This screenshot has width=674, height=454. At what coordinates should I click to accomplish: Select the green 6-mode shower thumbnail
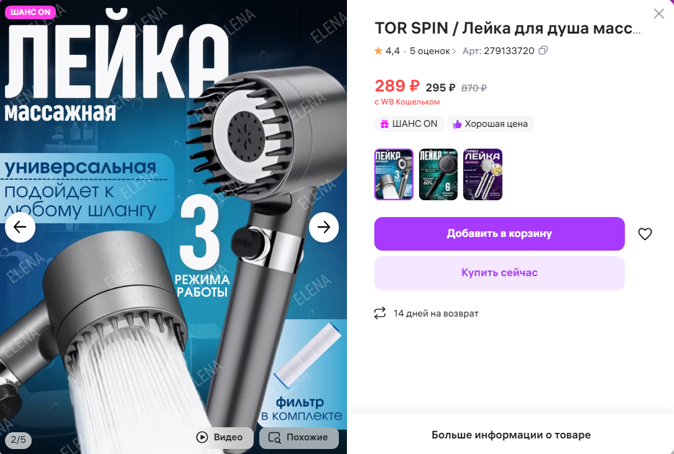438,174
